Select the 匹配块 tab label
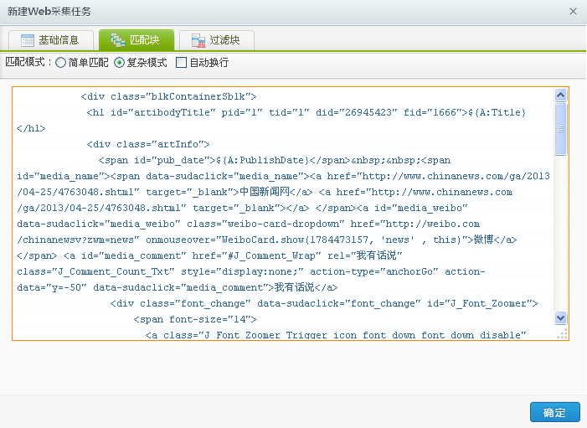Viewport: 587px width, 428px height. (147, 40)
